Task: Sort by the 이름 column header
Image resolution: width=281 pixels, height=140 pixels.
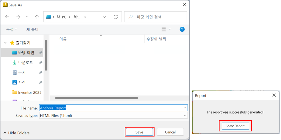Action: 63,39
